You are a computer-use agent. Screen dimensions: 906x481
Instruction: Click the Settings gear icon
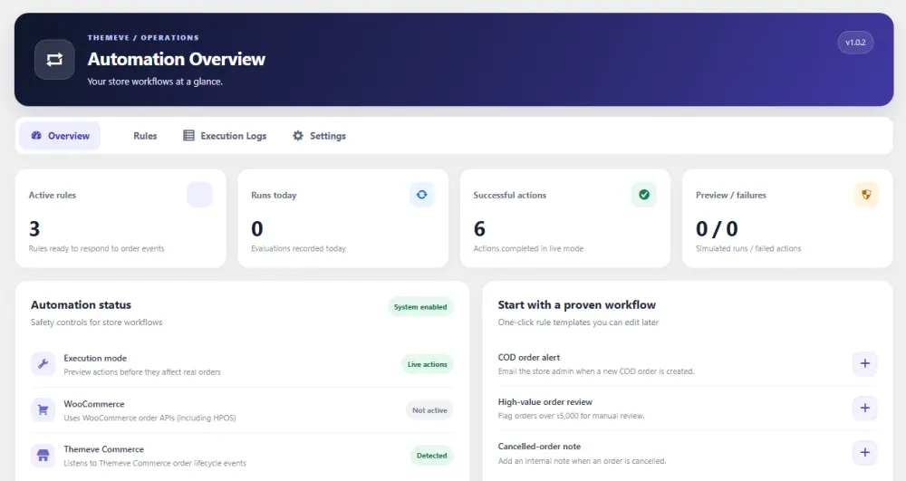(x=297, y=136)
